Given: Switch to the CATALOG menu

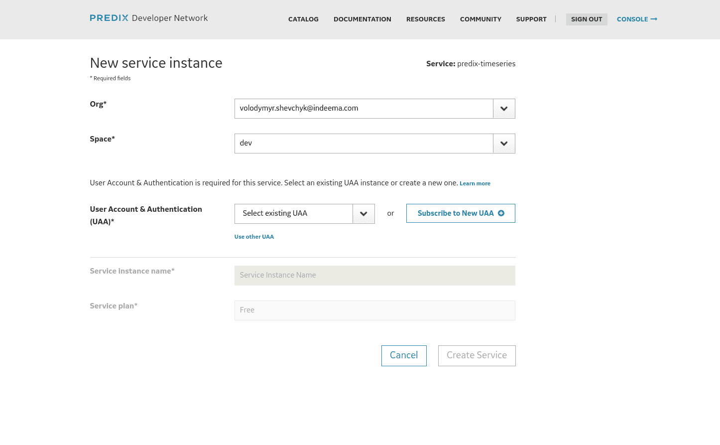Looking at the screenshot, I should coord(303,19).
